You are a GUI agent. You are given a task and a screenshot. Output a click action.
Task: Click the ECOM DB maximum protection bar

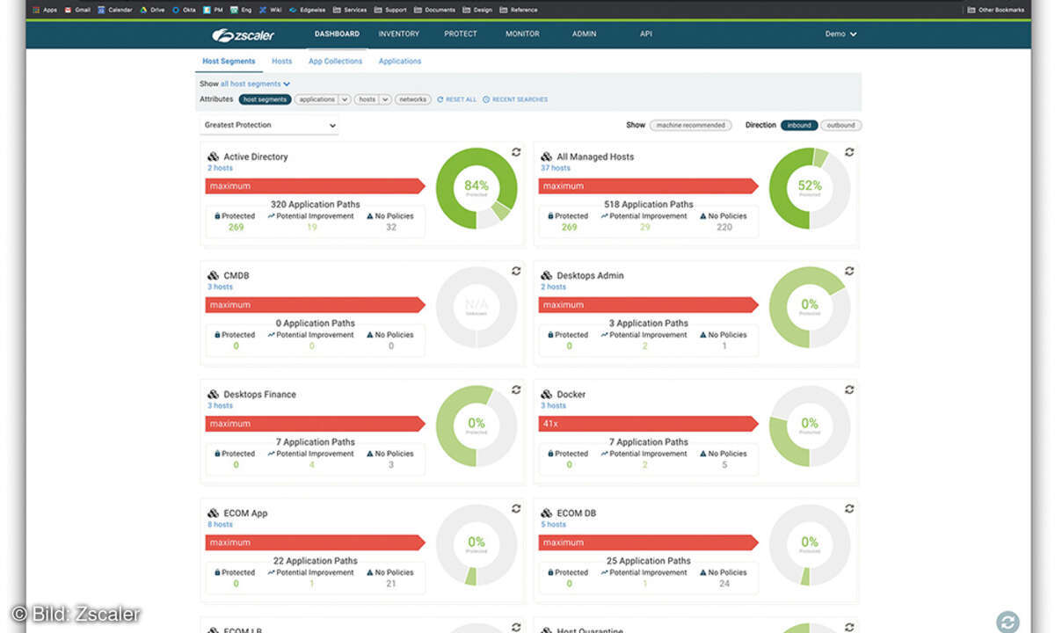(649, 542)
